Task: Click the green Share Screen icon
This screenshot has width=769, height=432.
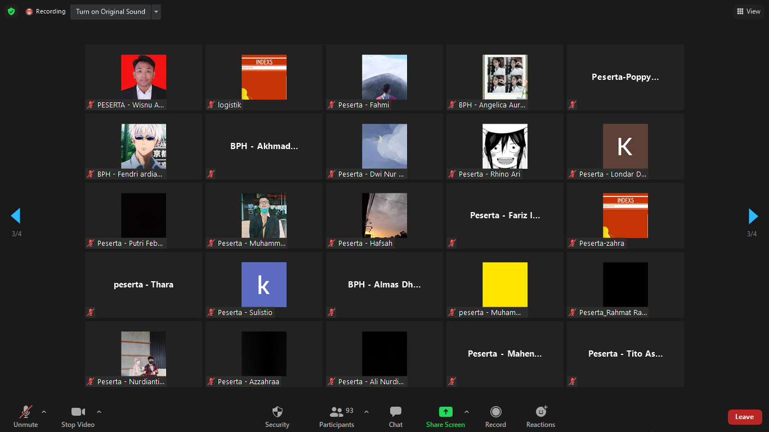Action: pyautogui.click(x=445, y=412)
